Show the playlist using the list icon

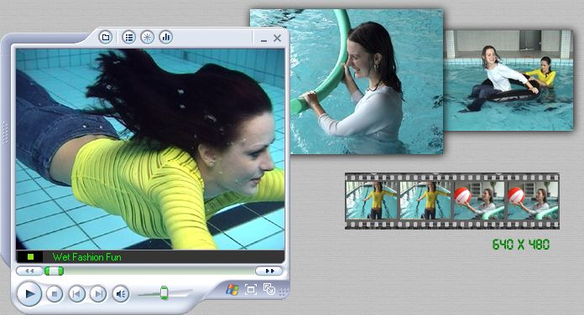point(129,37)
